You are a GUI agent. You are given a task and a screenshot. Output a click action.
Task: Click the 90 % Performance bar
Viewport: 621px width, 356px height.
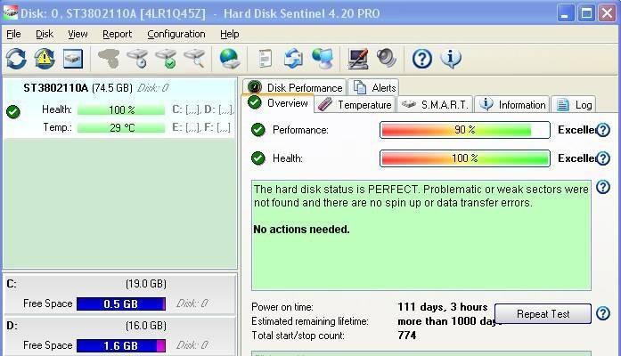click(465, 130)
